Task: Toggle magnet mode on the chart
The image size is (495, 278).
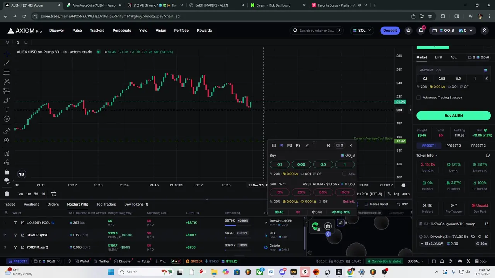Action: (x=7, y=153)
